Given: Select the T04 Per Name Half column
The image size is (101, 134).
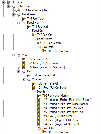Looking at the screenshot, I should (x=44, y=75).
